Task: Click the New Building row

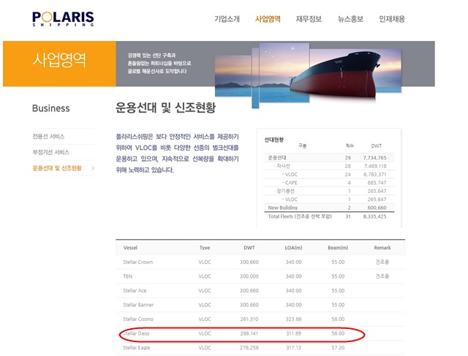Action: [x=329, y=208]
